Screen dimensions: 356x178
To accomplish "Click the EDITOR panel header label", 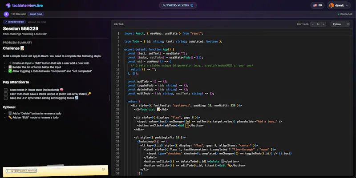I will [119, 24].
